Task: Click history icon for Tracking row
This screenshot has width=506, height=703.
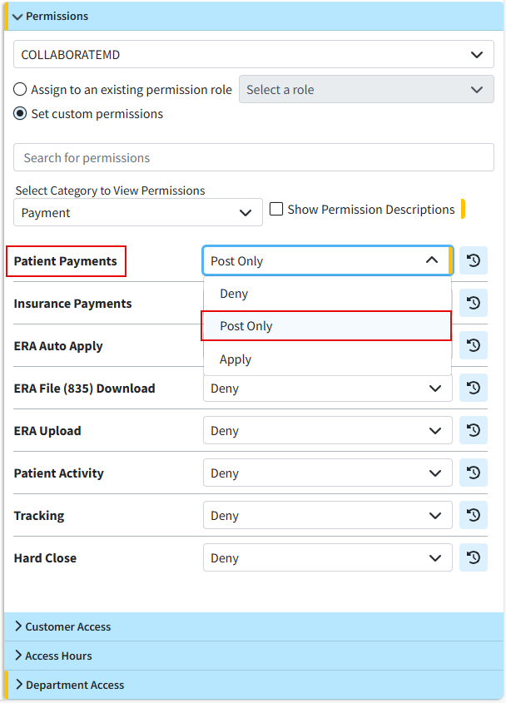Action: click(x=473, y=516)
